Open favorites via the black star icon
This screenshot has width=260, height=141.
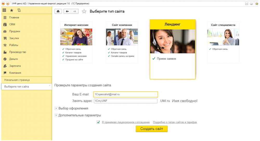[x=11, y=10]
